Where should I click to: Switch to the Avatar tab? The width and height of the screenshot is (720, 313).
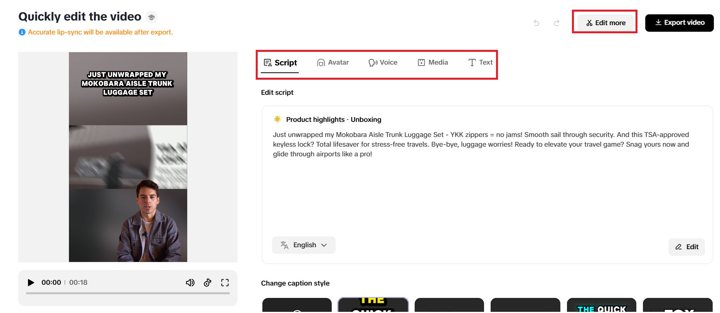tap(333, 63)
